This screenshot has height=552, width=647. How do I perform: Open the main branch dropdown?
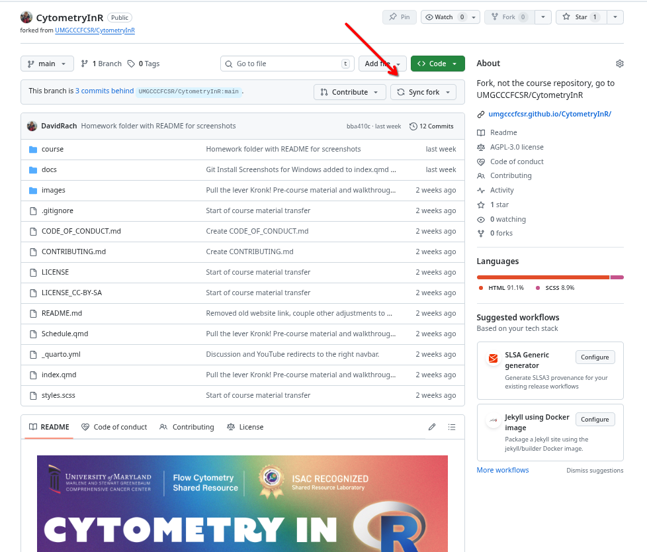pyautogui.click(x=47, y=64)
